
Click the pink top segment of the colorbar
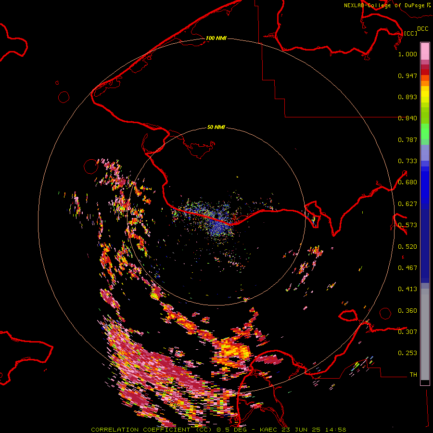[x=425, y=51]
